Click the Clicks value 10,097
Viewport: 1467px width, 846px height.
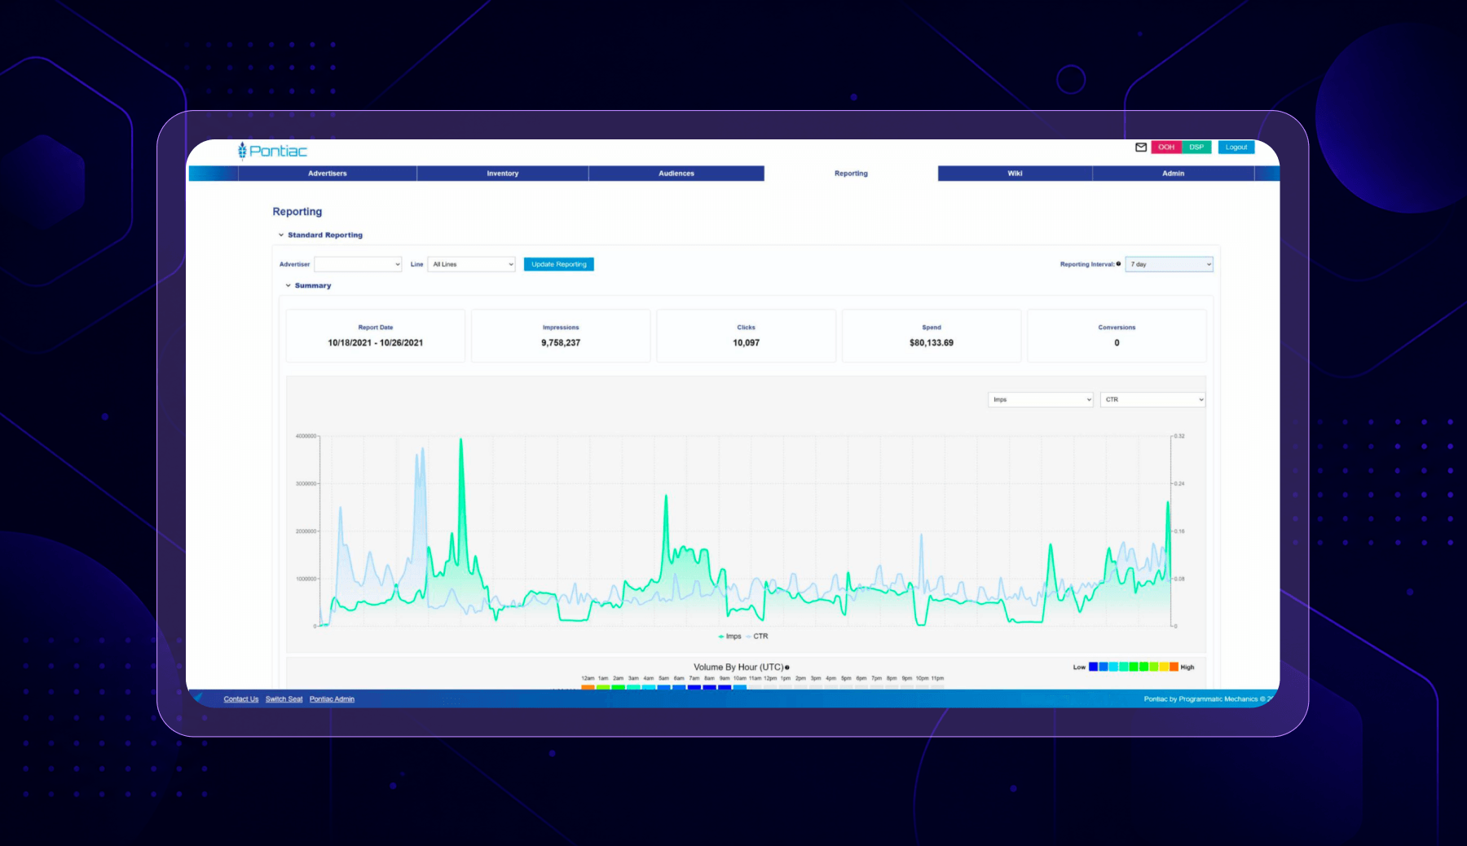tap(747, 343)
